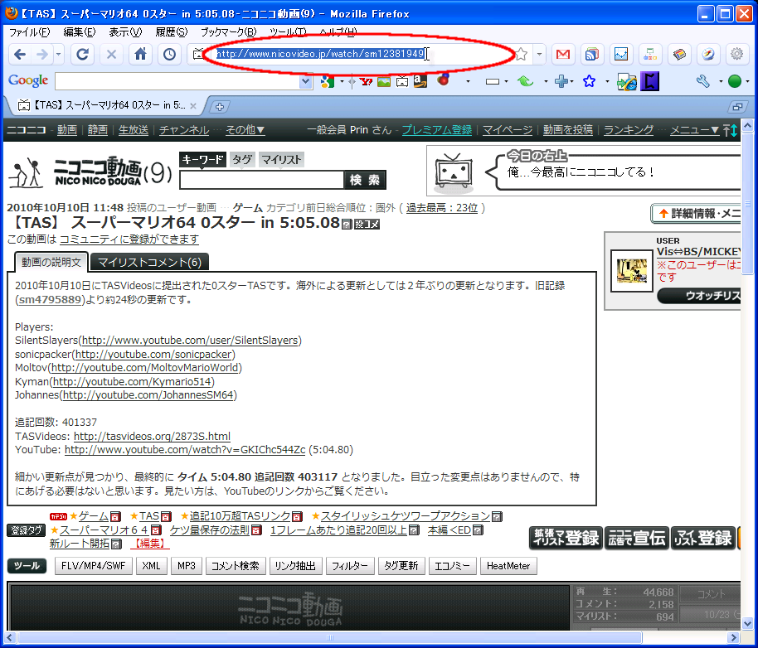Click the Firefox reload page button

(82, 55)
